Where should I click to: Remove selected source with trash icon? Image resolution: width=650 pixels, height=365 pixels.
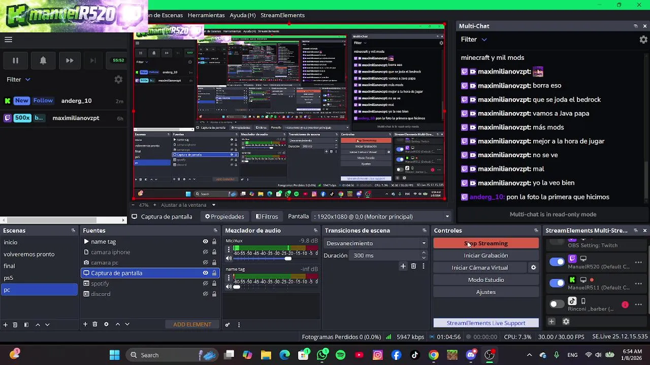(95, 324)
